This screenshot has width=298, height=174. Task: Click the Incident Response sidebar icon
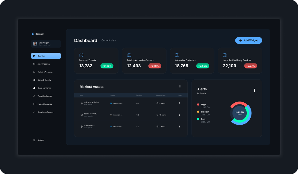click(34, 104)
